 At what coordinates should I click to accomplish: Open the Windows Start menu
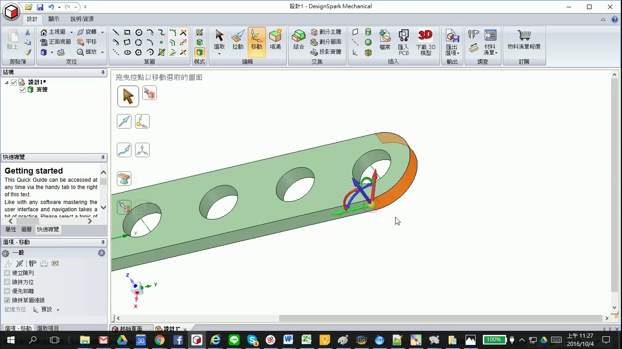pos(10,339)
